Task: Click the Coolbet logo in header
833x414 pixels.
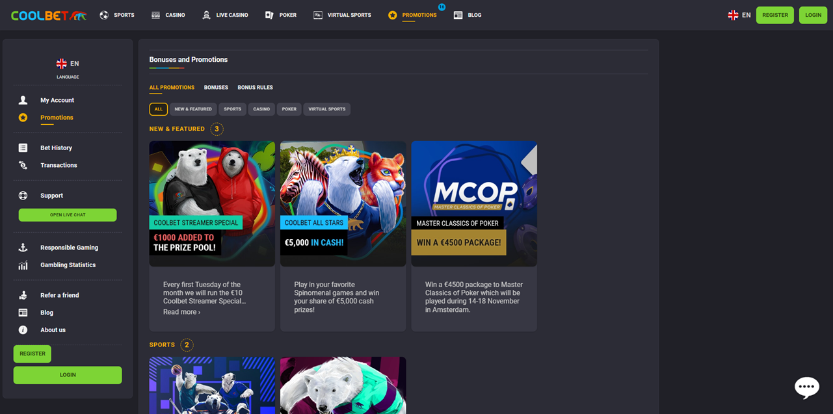Action: (x=49, y=15)
